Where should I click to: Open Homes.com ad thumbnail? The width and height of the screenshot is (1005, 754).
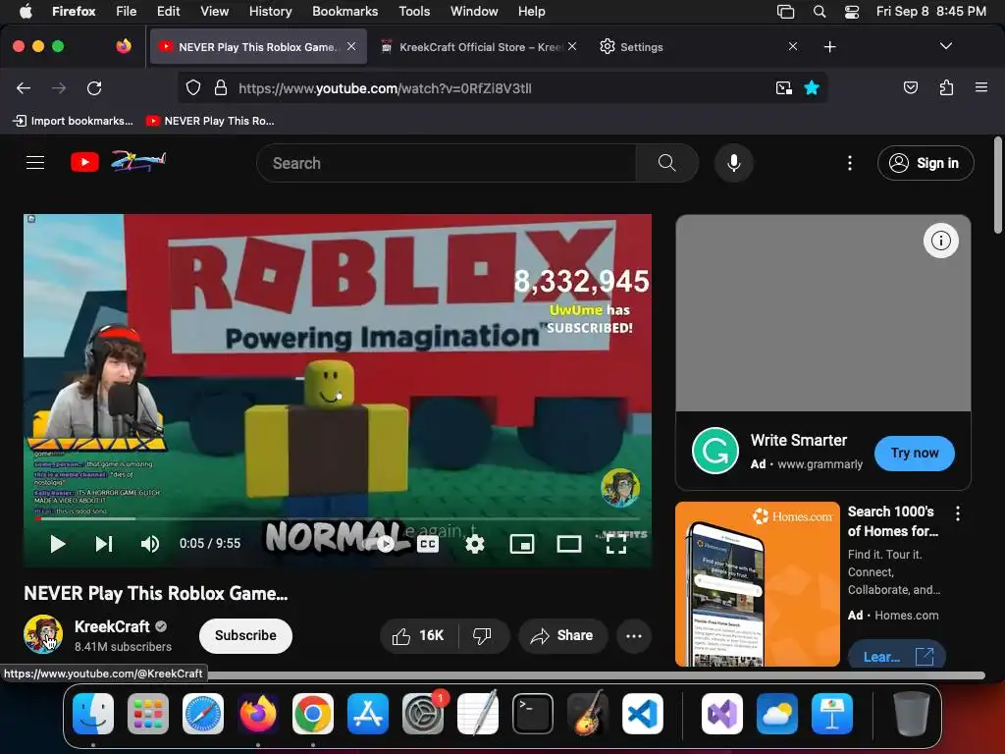[758, 583]
